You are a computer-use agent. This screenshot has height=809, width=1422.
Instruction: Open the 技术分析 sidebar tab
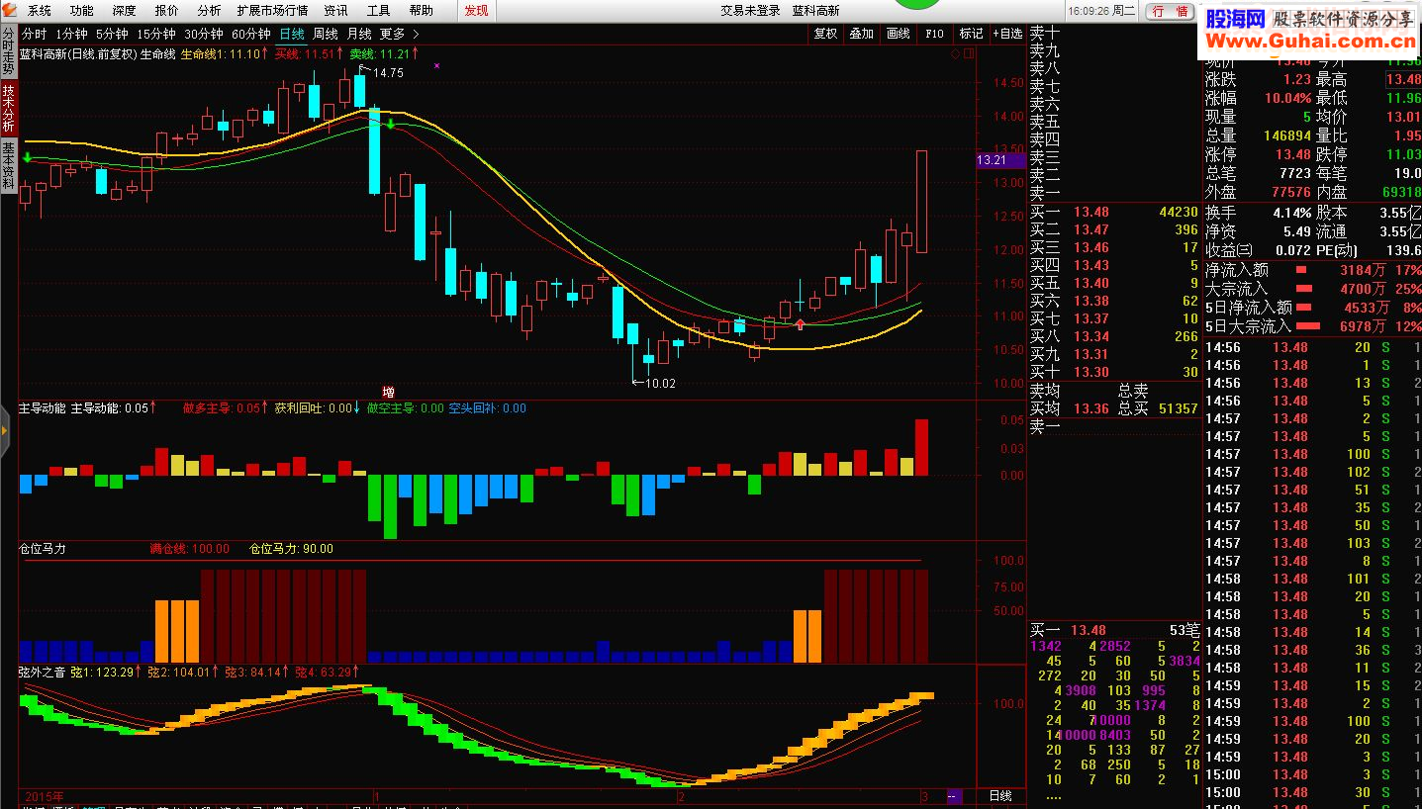point(8,109)
